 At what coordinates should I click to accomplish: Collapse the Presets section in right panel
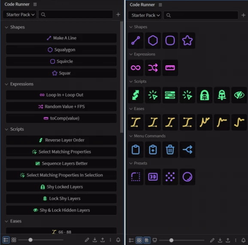pyautogui.click(x=131, y=163)
